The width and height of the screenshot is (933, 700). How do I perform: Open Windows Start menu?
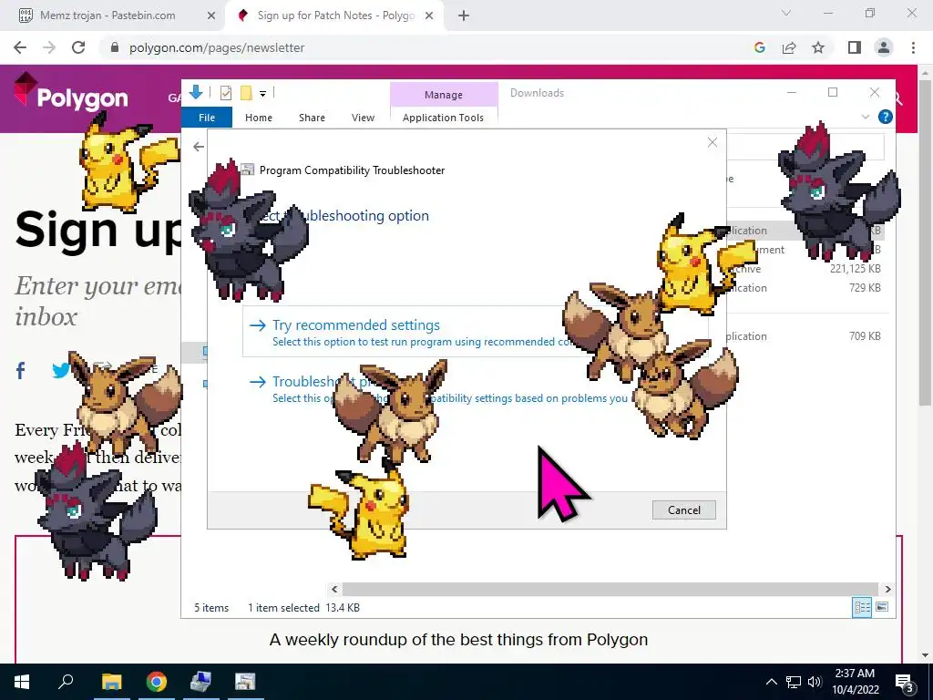22,682
